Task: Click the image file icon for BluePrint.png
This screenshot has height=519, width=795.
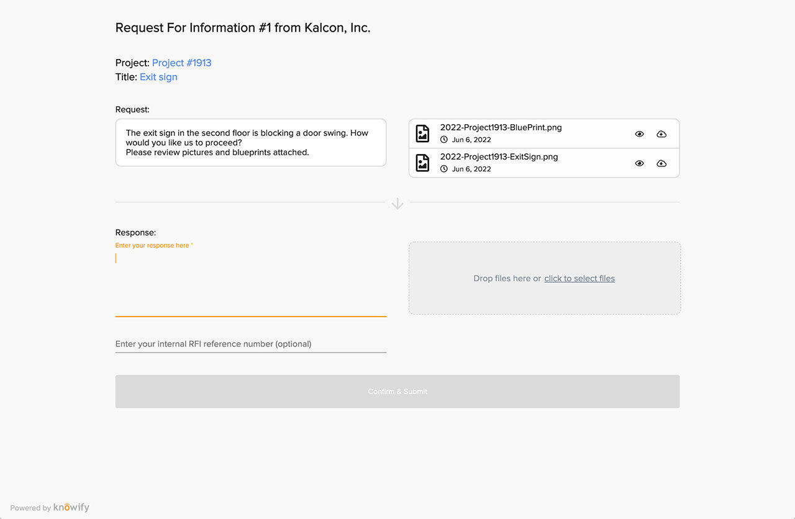Action: tap(422, 133)
